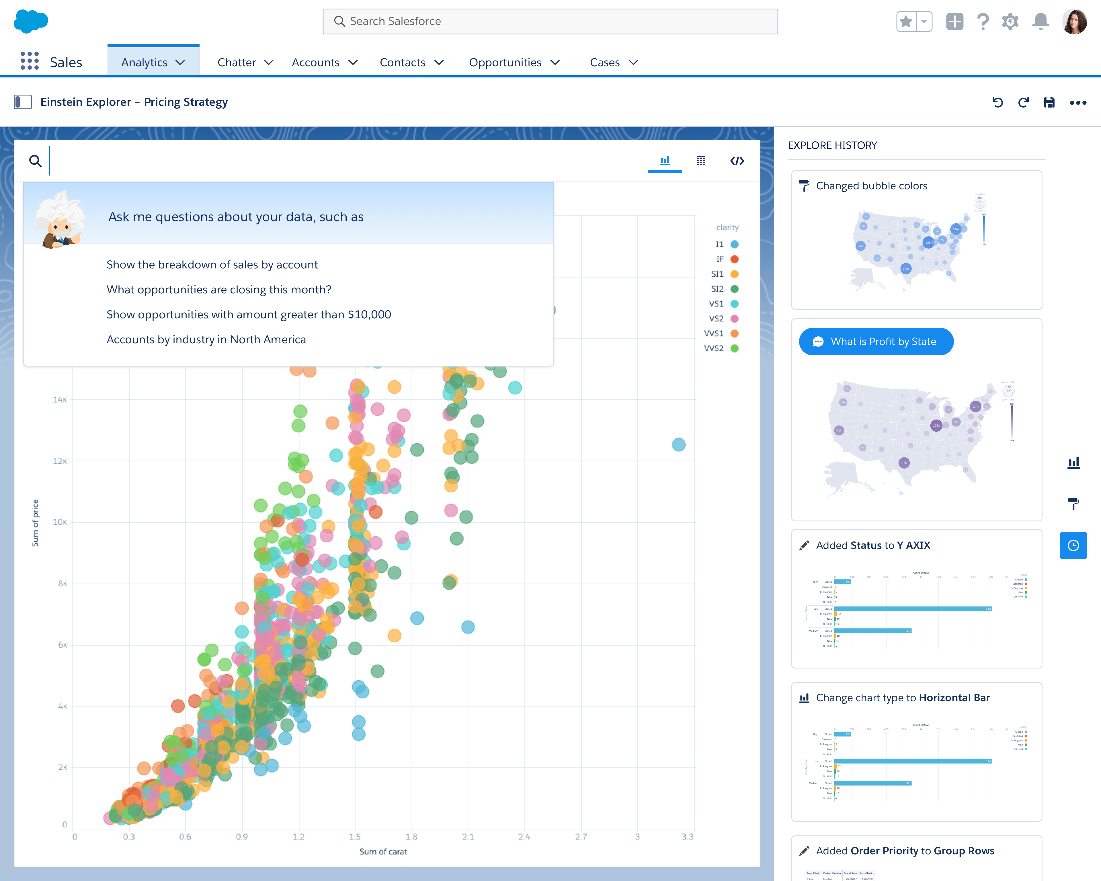The image size is (1101, 881).
Task: Expand the Cases dropdown chevron
Action: coord(633,62)
